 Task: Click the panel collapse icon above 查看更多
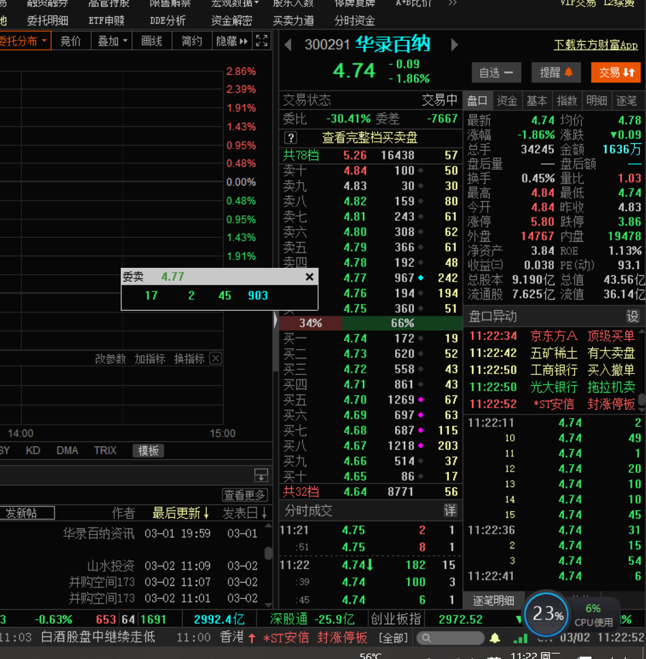261,475
